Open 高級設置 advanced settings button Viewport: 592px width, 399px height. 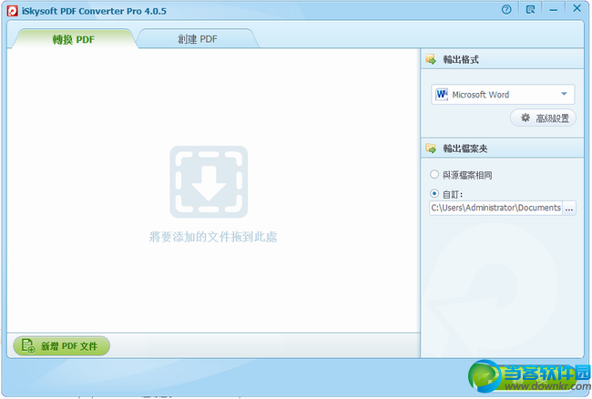(x=543, y=118)
